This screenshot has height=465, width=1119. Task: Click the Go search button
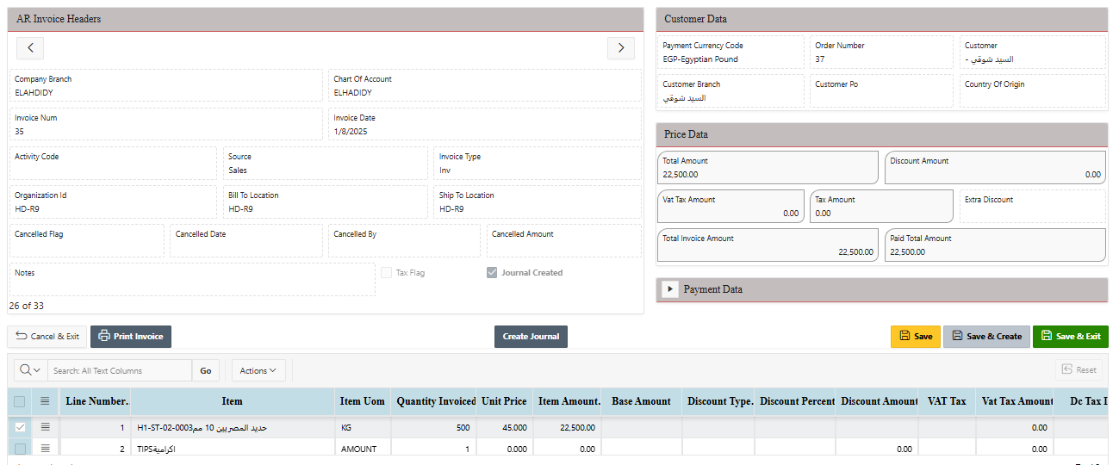point(206,370)
